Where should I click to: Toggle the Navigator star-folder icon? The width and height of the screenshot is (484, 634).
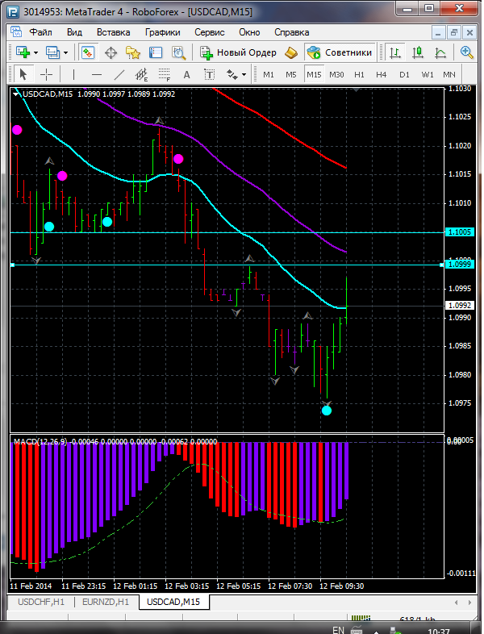[133, 52]
